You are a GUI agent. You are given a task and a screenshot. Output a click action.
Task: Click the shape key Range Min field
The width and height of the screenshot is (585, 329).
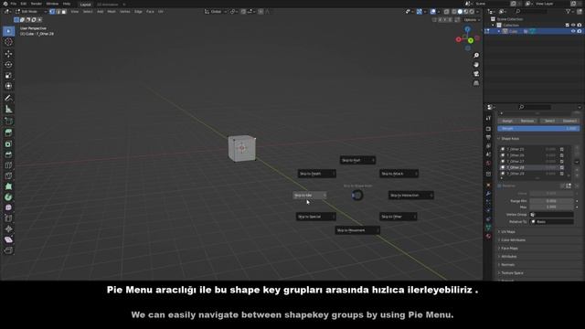pyautogui.click(x=551, y=201)
